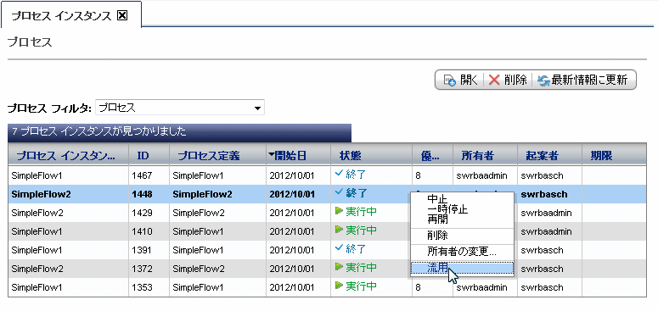This screenshot has width=658, height=311.
Task: Click the 開く open icon button
Action: 450,81
